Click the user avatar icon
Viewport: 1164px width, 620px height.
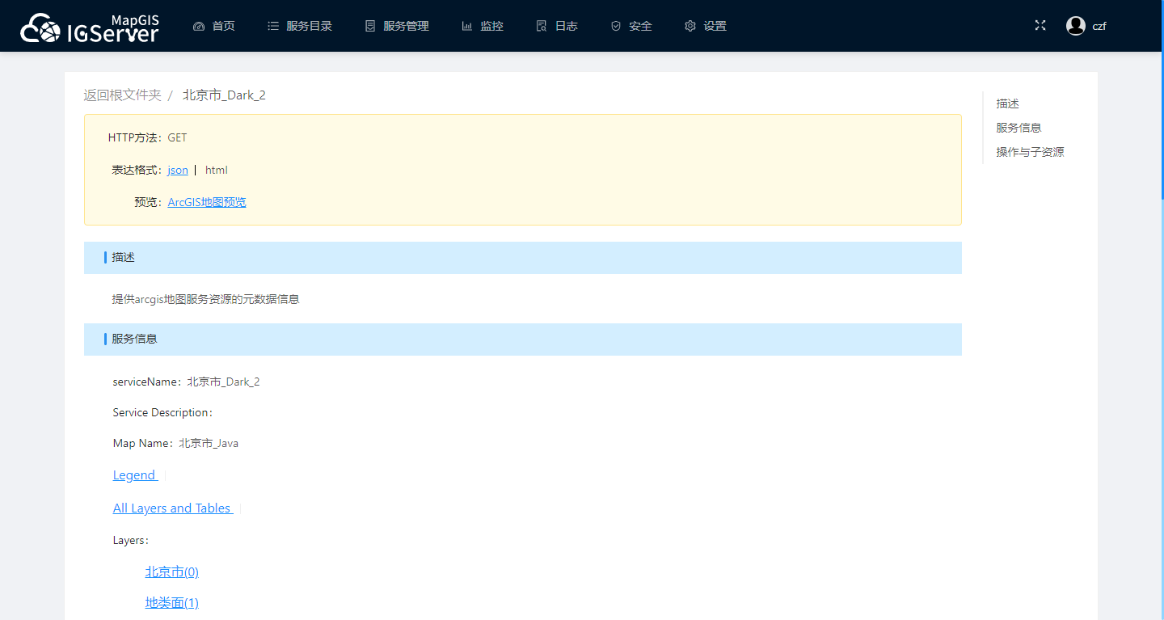[x=1076, y=26]
